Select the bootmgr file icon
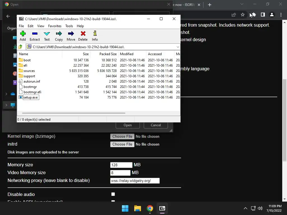Viewport: 287px width, 215px height. tap(21, 87)
